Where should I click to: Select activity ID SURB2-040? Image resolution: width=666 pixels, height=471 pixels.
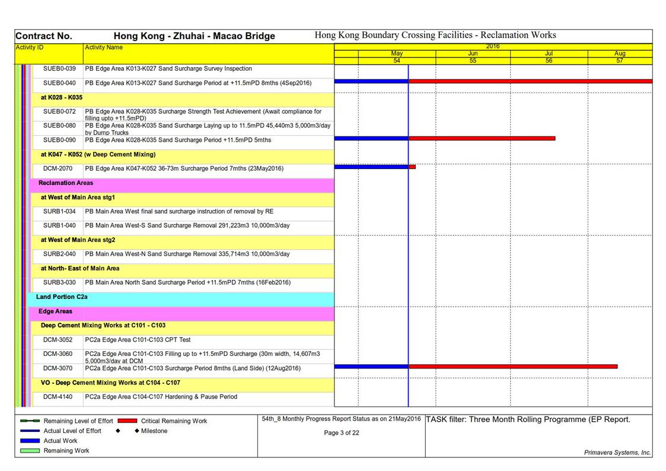59,254
